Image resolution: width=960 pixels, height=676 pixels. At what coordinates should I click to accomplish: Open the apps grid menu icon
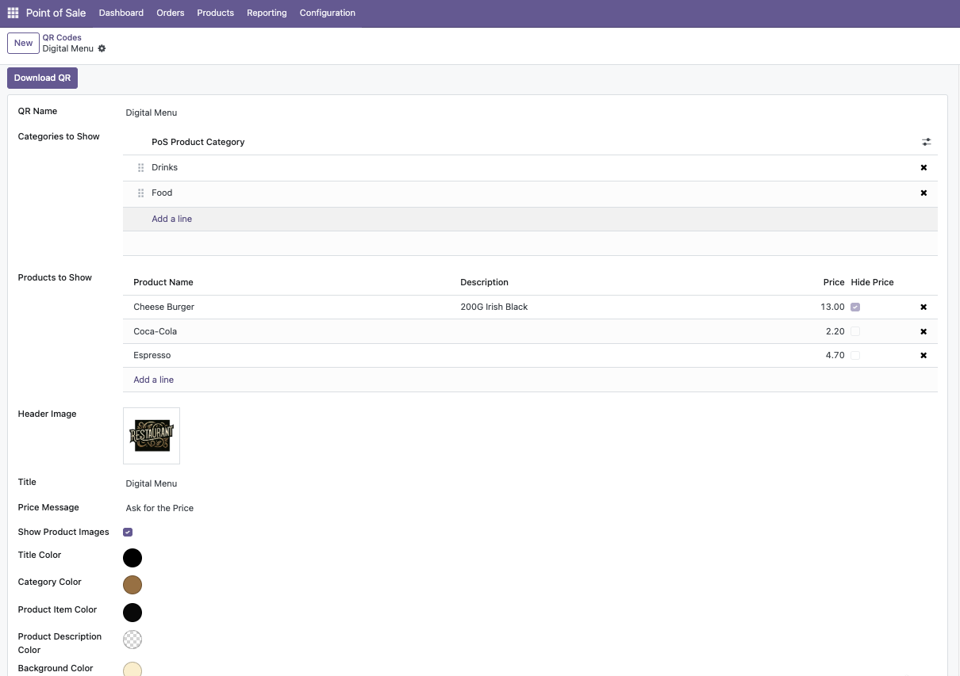13,13
